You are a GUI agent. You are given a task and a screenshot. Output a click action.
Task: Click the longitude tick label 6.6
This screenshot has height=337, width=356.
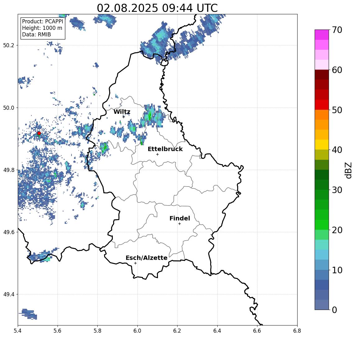click(x=257, y=331)
